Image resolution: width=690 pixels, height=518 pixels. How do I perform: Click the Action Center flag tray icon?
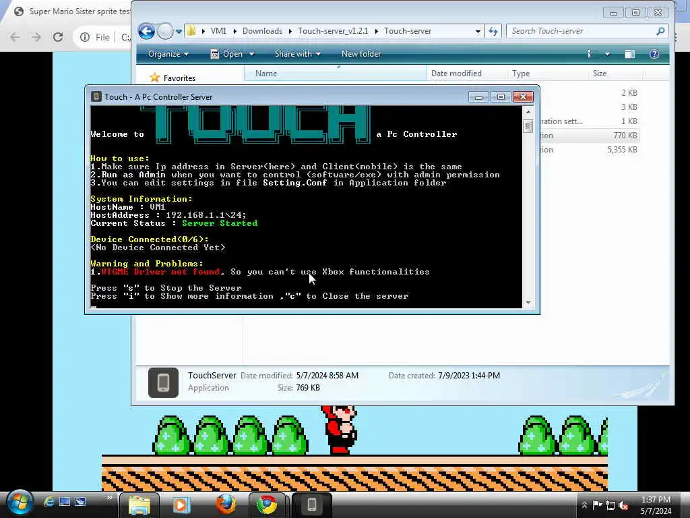597,505
